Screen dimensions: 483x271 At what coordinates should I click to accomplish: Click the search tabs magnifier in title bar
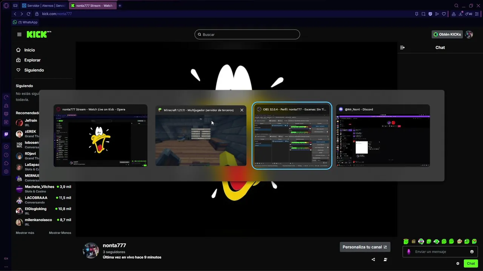tap(456, 6)
